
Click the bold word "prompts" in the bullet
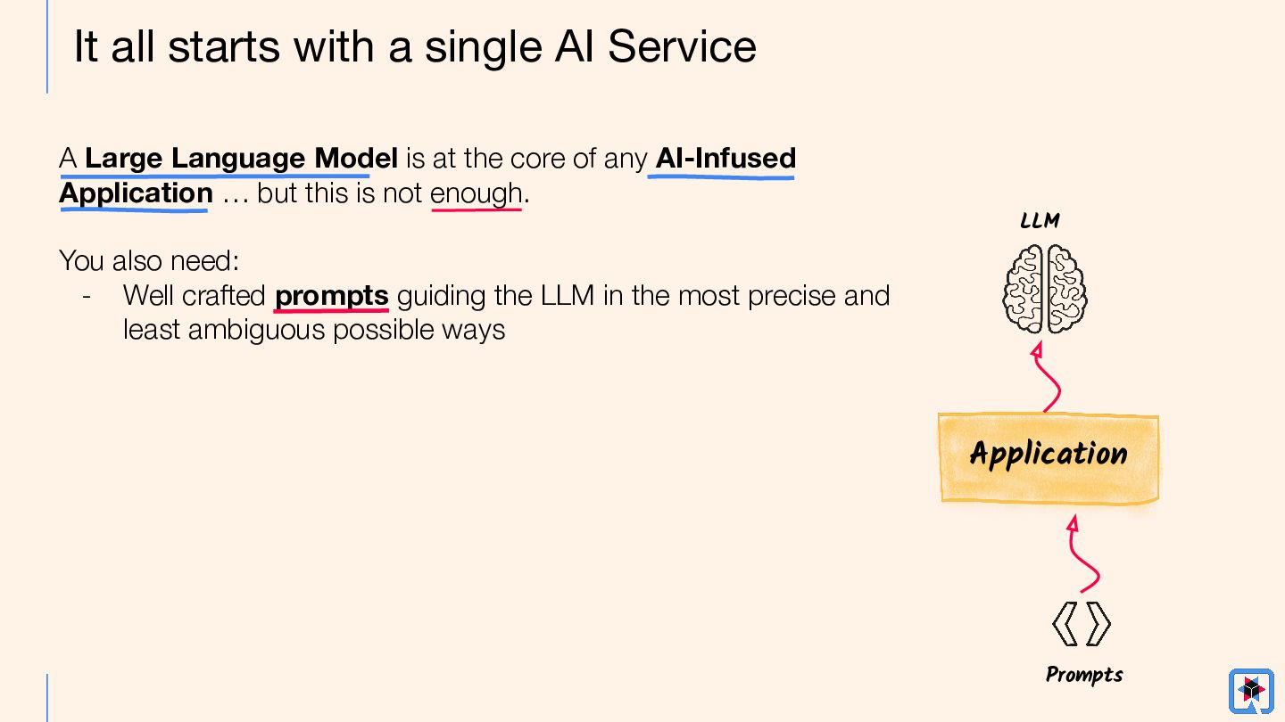tap(331, 295)
